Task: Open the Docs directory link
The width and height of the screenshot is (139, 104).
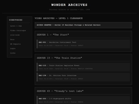Action: [x=12, y=40]
